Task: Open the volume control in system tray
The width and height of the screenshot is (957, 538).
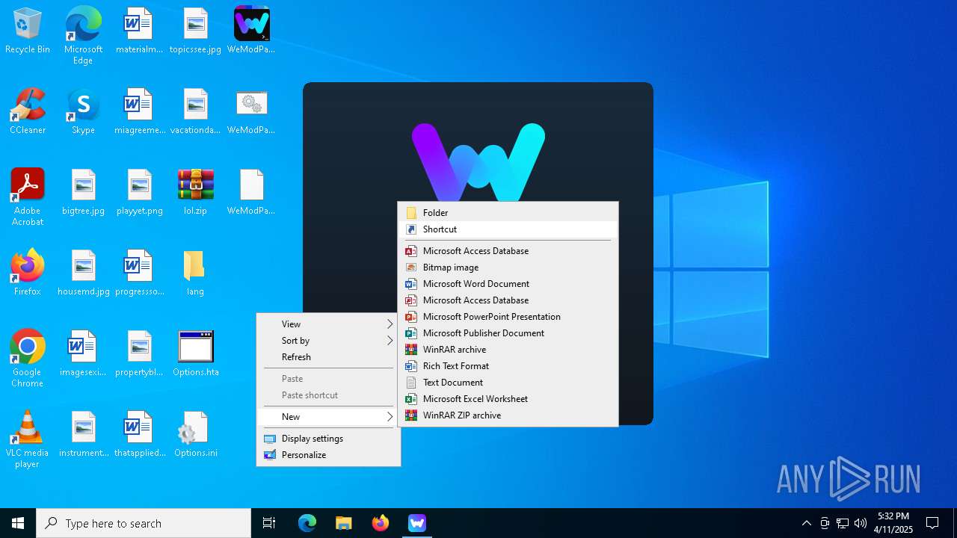Action: coord(861,523)
